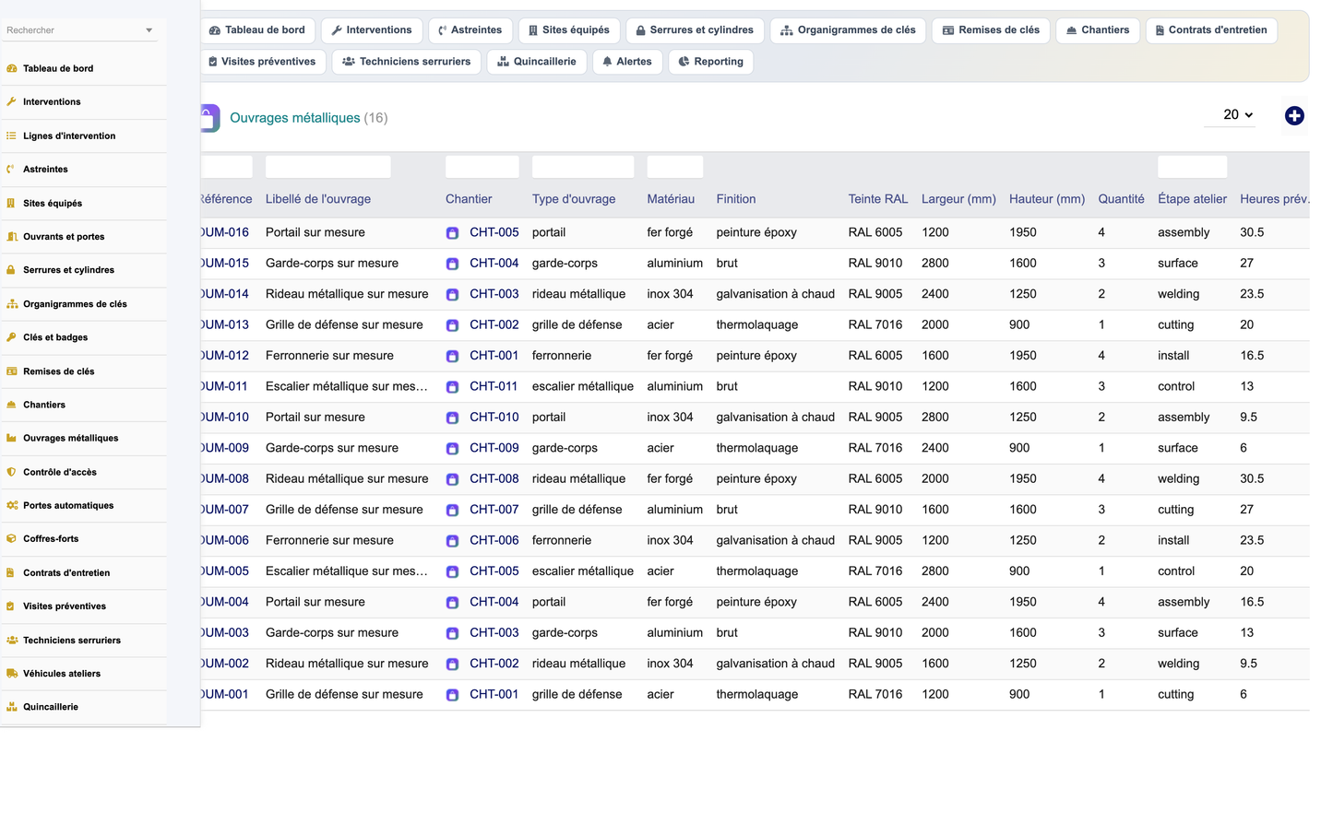Open chantier link CHT-011
Viewport: 1333px width, 824px height.
pos(494,386)
